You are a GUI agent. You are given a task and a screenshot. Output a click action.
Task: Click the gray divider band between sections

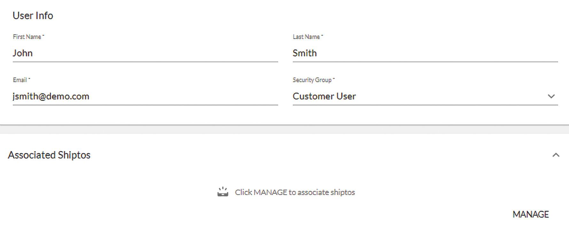[284, 129]
